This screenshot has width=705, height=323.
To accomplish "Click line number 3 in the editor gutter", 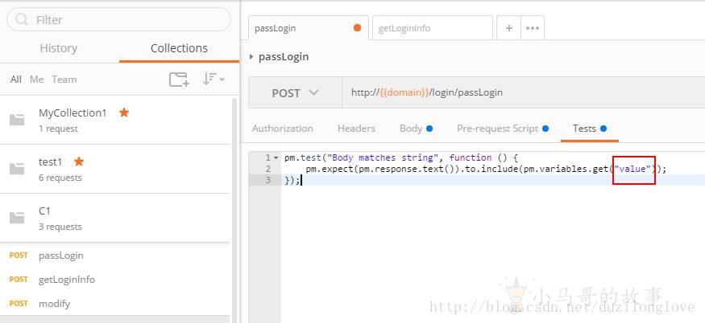I will [x=268, y=180].
